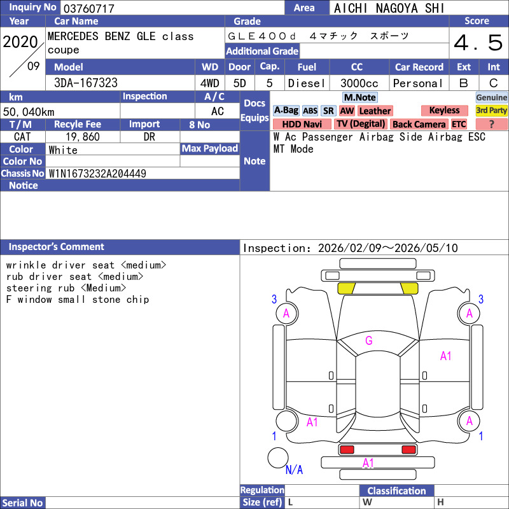Toggle the Back Camera equipment badge
Viewport: 509px width, 509px height.
419,124
